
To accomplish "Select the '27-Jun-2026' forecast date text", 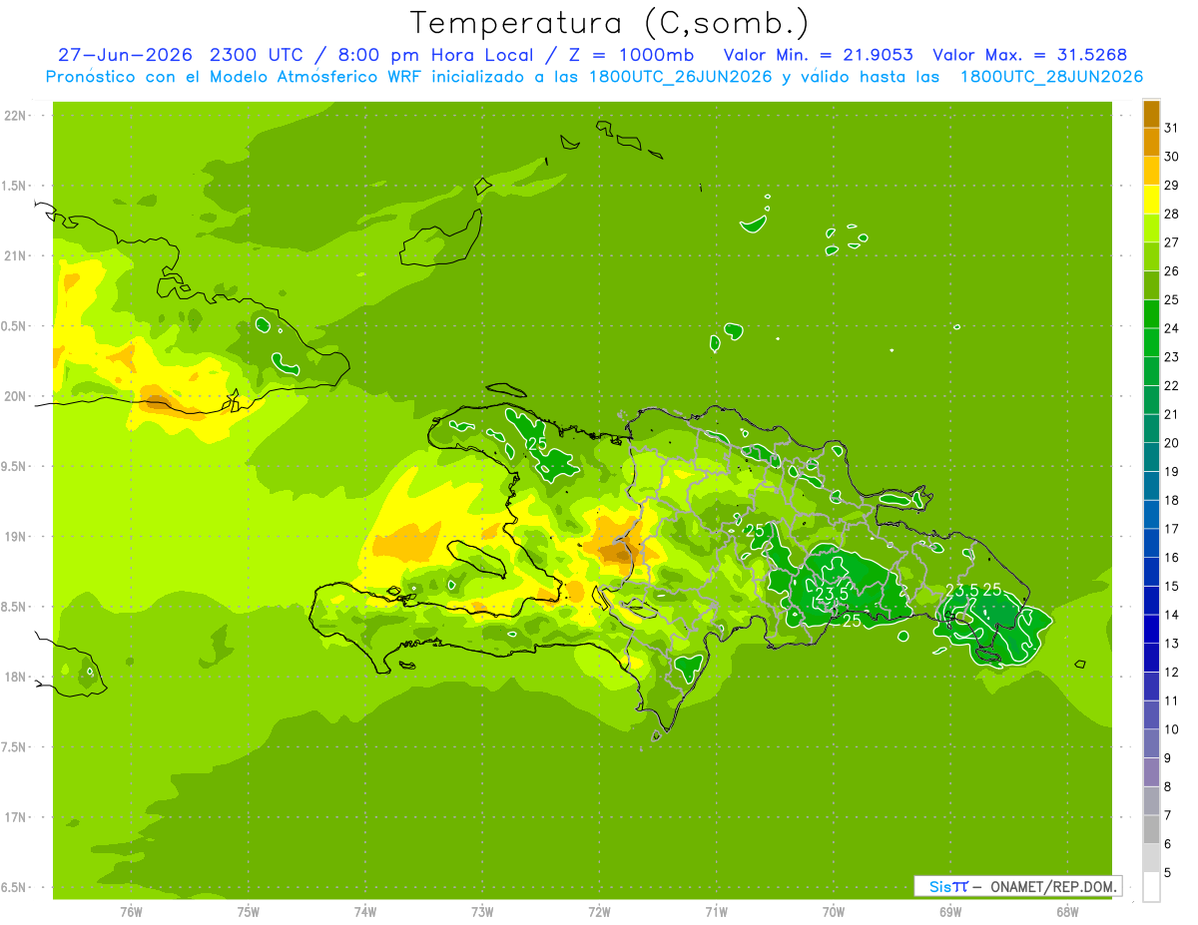I will point(125,54).
